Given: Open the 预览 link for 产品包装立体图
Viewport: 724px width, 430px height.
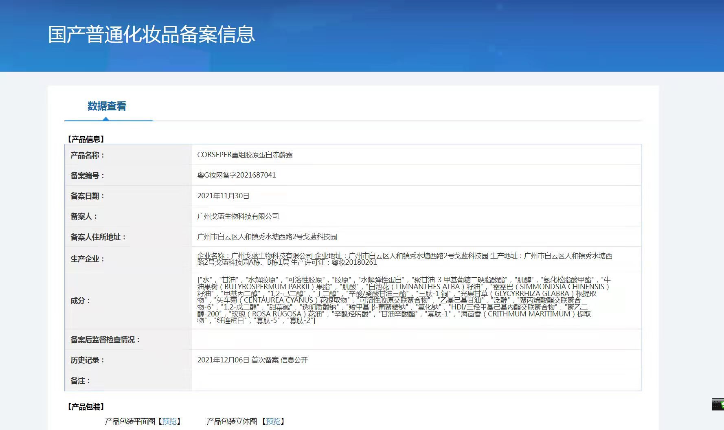Looking at the screenshot, I should (x=273, y=421).
